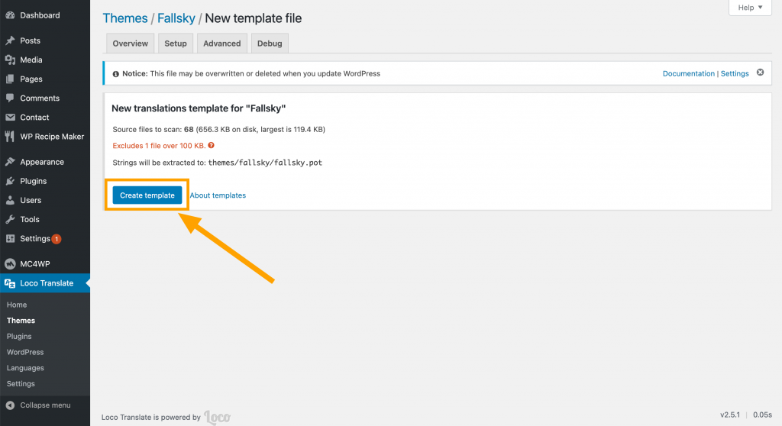Click the red help icon beside excluded files
The height and width of the screenshot is (426, 782).
click(x=211, y=145)
